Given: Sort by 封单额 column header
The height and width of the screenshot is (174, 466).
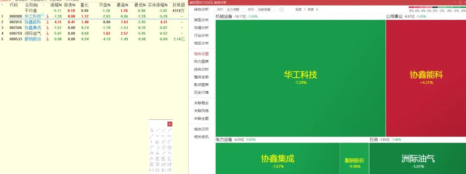Looking at the screenshot, I should (x=179, y=5).
